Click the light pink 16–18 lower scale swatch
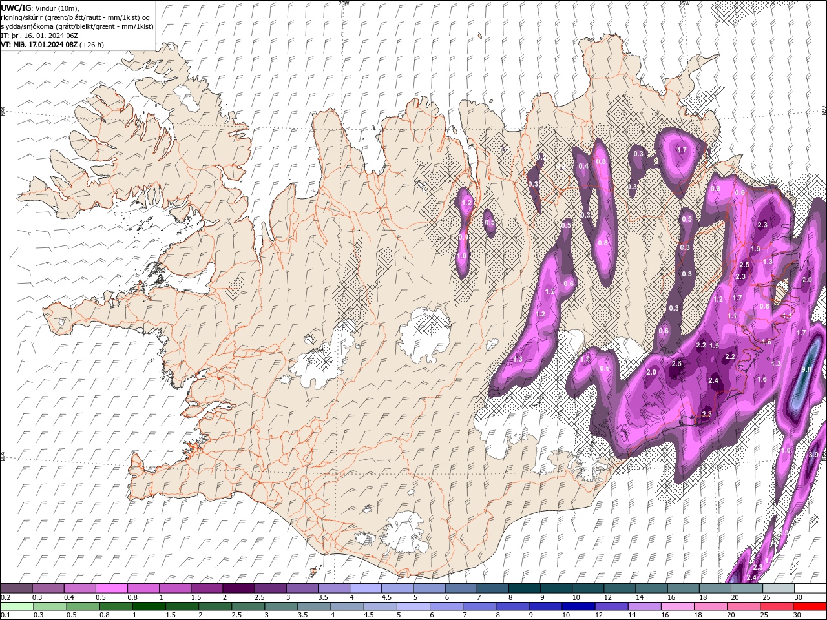Image resolution: width=827 pixels, height=620 pixels. pos(676,606)
